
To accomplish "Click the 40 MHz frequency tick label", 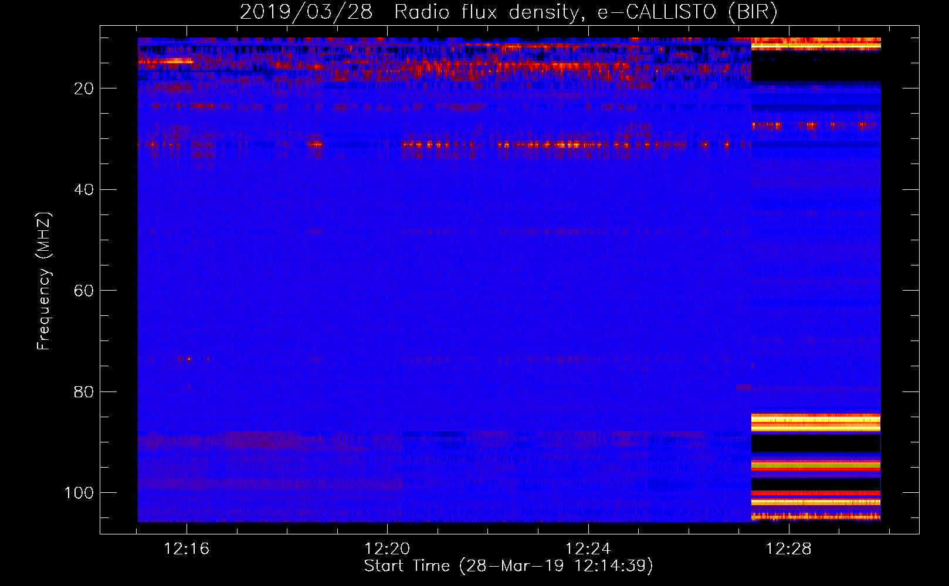I will 84,190.
